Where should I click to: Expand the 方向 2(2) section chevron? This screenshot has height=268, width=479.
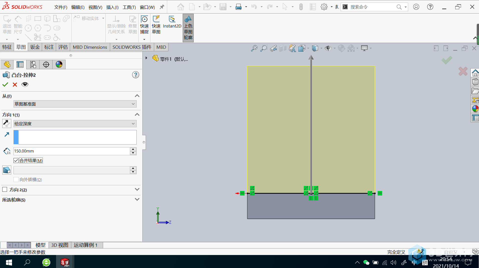click(137, 189)
